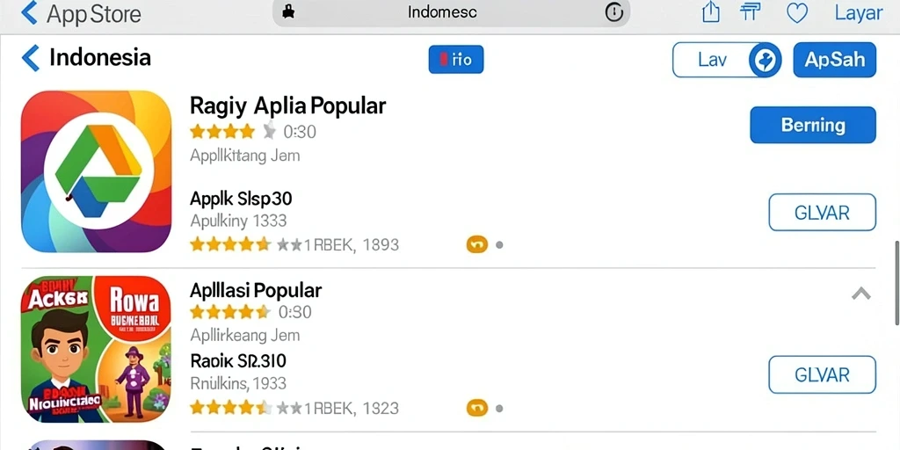This screenshot has width=900, height=450.
Task: Click GLVAR for Rapik SR.310
Action: (x=822, y=374)
